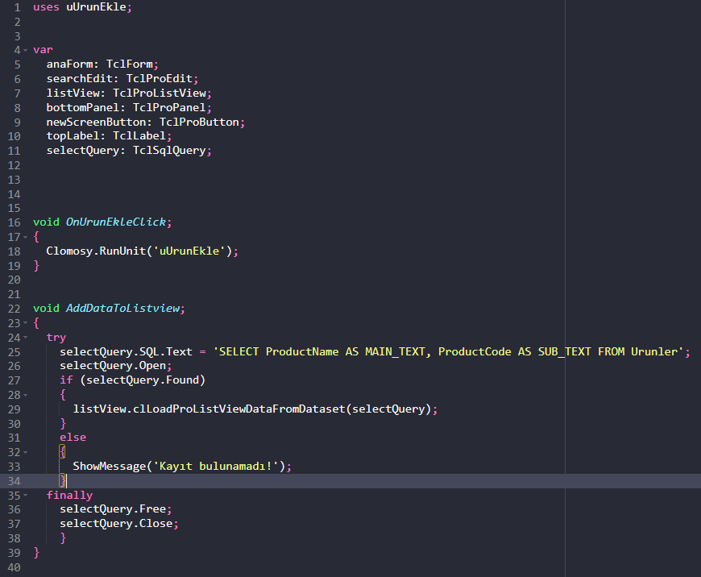This screenshot has height=577, width=701.
Task: Click the 'ShowMessage' call
Action: [x=110, y=467]
